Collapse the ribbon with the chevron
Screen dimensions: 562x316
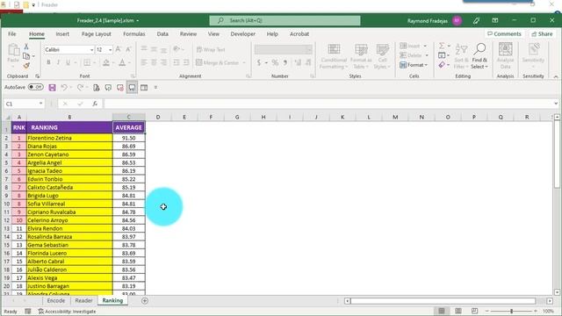coord(556,76)
